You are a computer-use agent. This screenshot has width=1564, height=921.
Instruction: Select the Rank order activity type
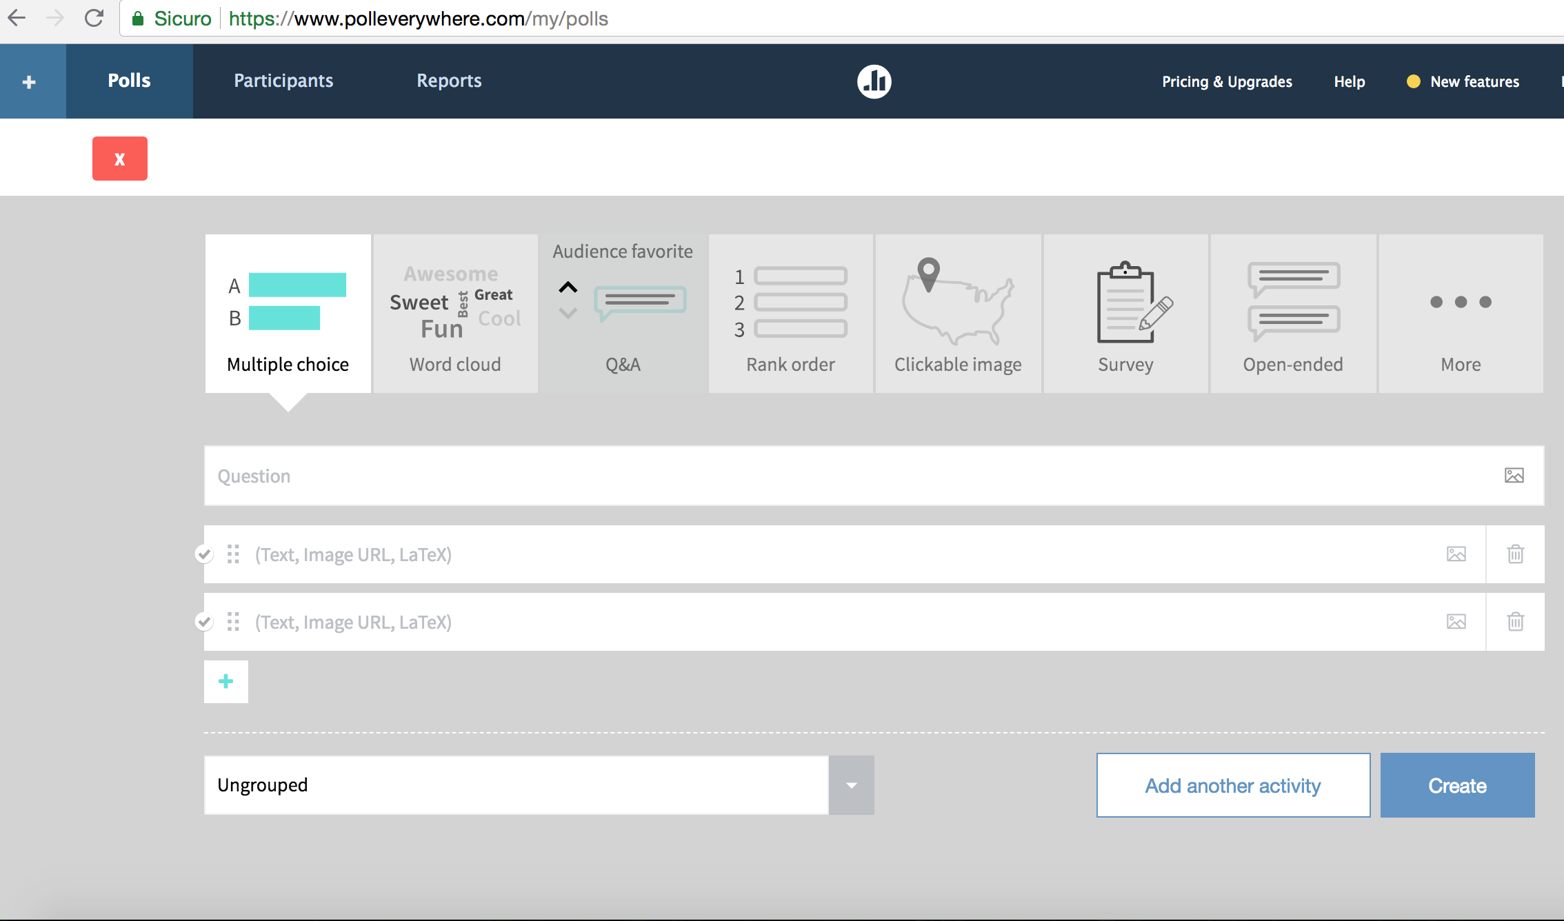(x=791, y=314)
